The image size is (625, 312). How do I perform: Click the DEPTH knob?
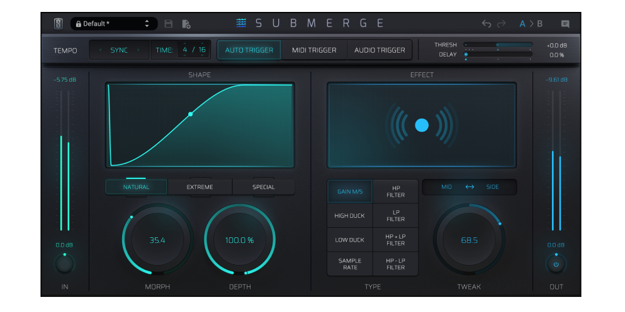click(240, 240)
